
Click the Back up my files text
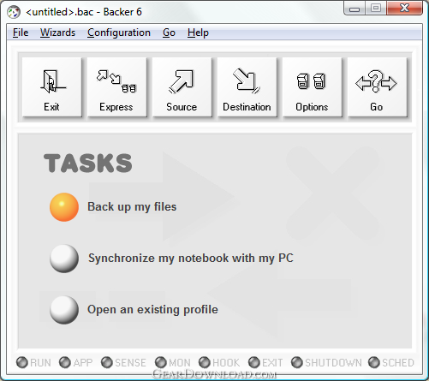click(132, 207)
